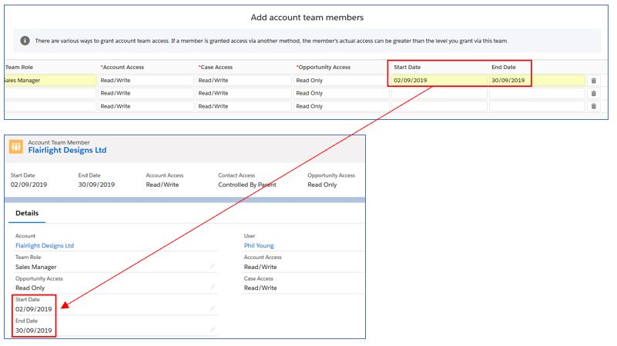This screenshot has width=617, height=346.
Task: Click empty End Date field in third row
Action: pyautogui.click(x=537, y=106)
